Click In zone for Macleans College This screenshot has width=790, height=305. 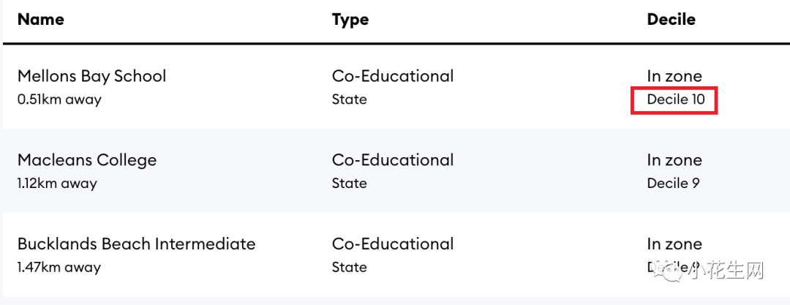[x=674, y=160]
